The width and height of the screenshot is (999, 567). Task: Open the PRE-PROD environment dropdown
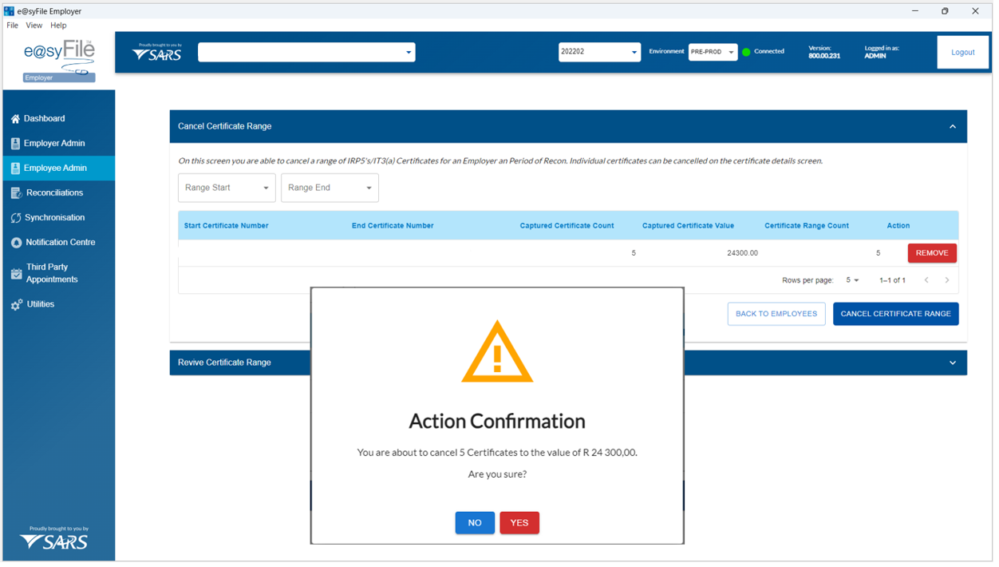coord(713,53)
